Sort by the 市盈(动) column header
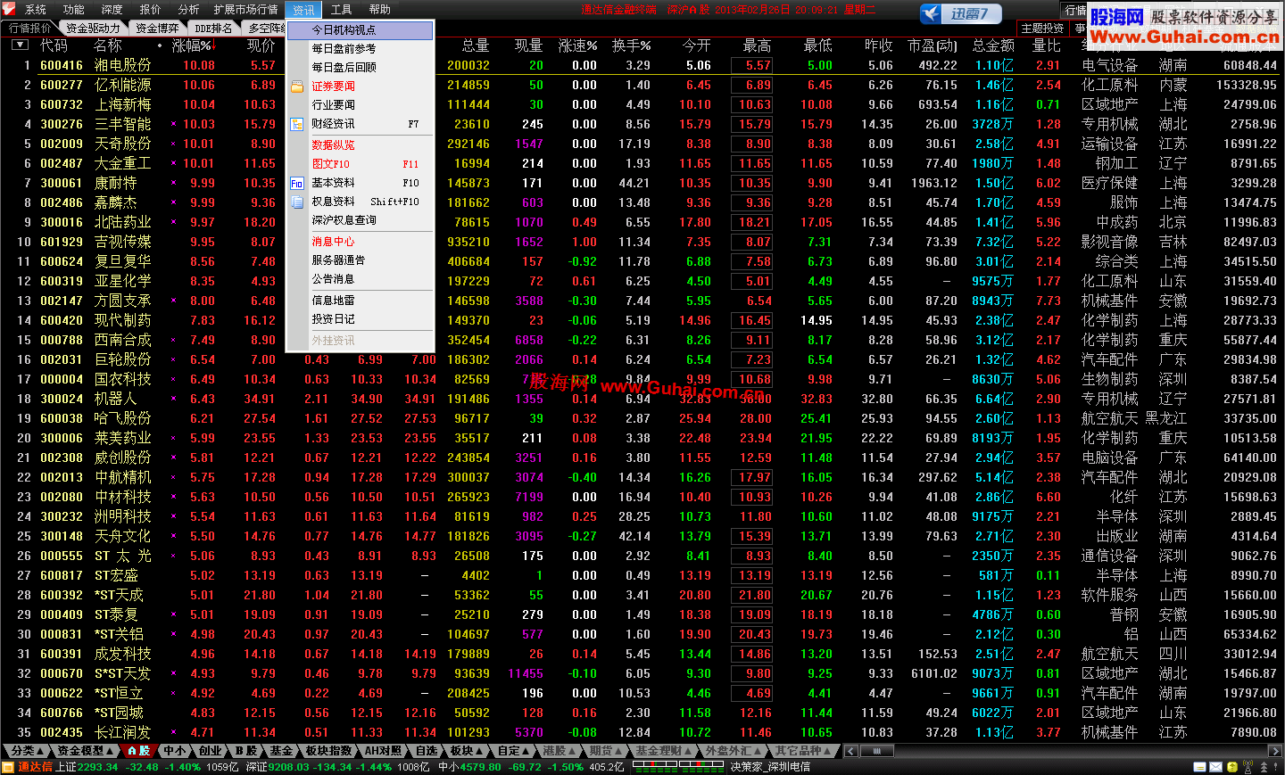Screen dimensions: 1285x775 [932, 45]
